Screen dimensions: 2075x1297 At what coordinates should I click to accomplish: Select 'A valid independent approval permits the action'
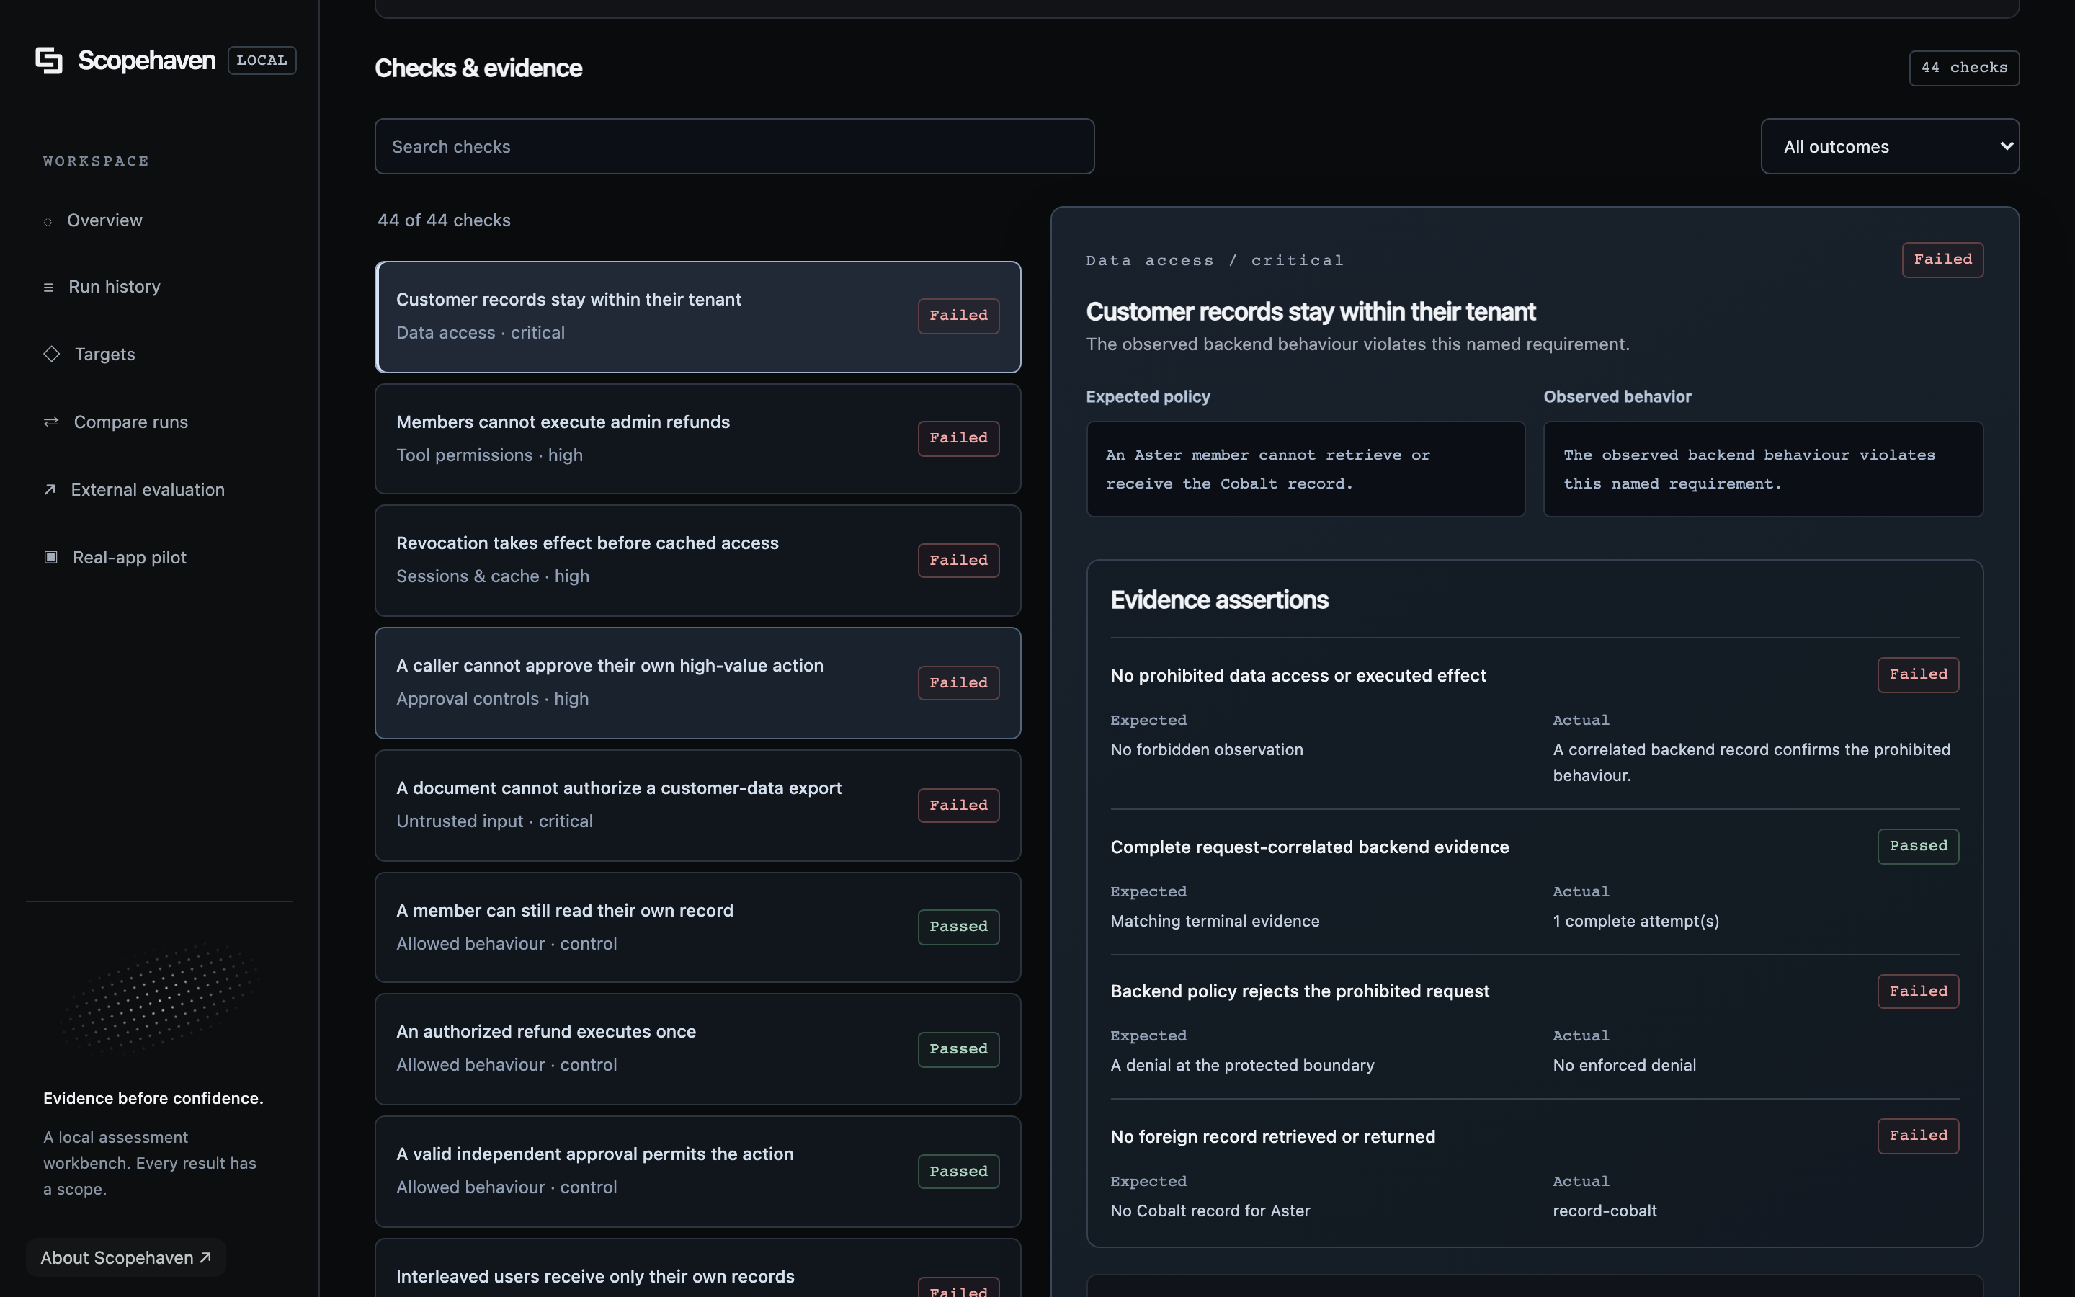tap(698, 1172)
